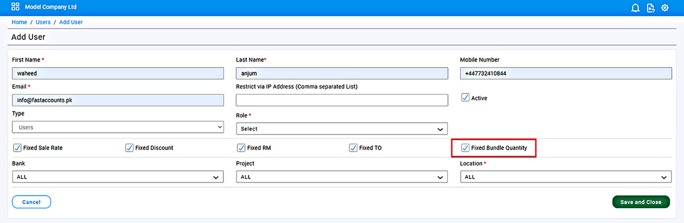Toggle the Active checkbox
This screenshot has width=684, height=223.
pos(465,98)
